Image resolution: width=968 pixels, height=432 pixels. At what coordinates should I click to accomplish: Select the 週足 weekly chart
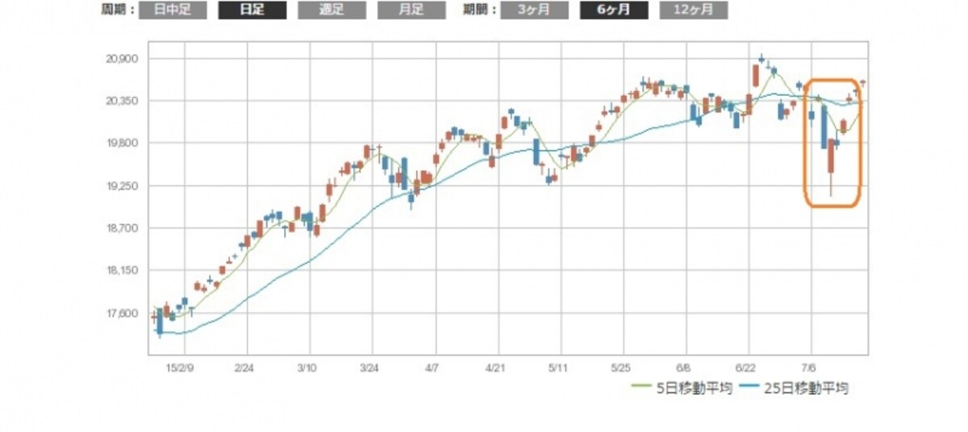(x=332, y=10)
